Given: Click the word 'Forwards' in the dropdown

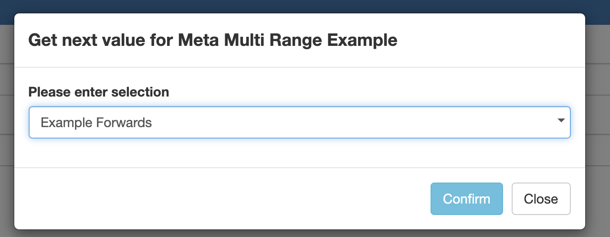Looking at the screenshot, I should tap(124, 123).
